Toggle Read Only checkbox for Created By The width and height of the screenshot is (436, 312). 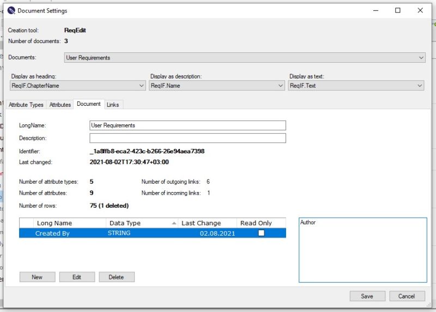coord(262,233)
